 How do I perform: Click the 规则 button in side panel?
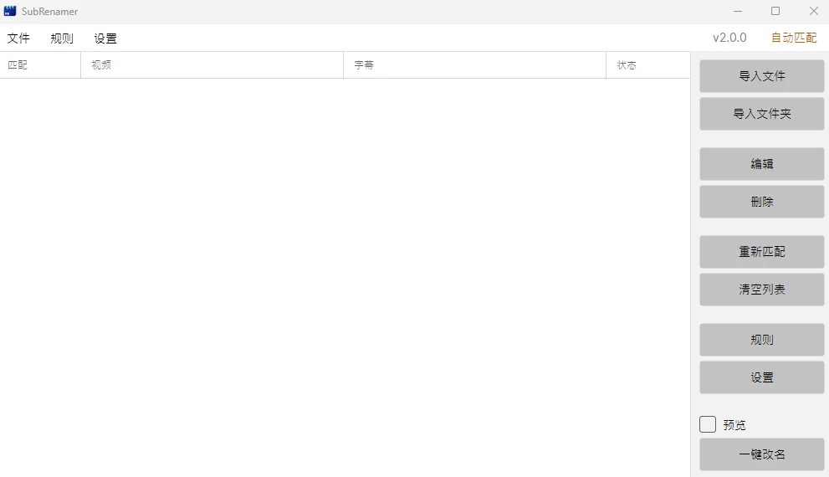761,340
